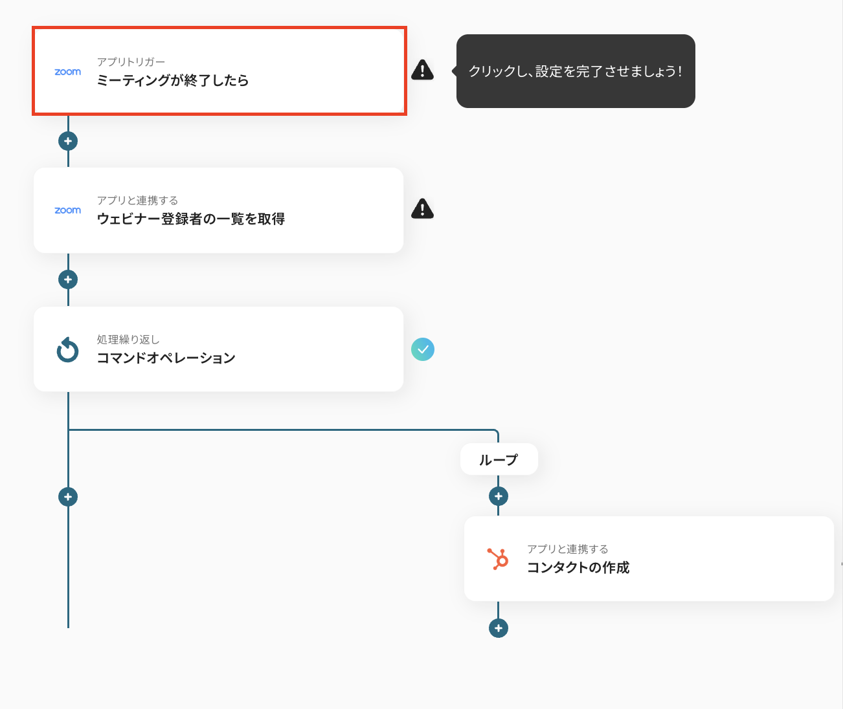The height and width of the screenshot is (709, 843).
Task: Add a step below the ミーティングが終了したら trigger
Action: pyautogui.click(x=68, y=141)
